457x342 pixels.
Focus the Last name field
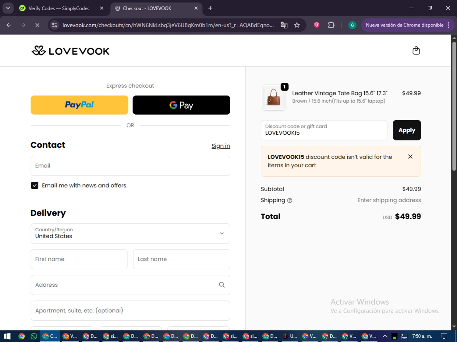click(x=182, y=259)
